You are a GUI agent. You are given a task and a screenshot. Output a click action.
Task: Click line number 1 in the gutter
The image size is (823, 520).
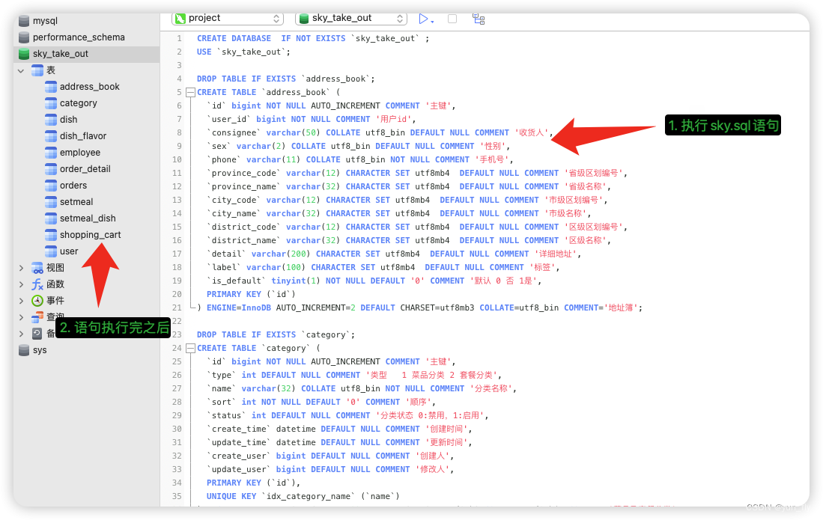179,38
